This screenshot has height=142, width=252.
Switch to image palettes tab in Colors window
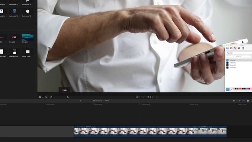(x=239, y=48)
